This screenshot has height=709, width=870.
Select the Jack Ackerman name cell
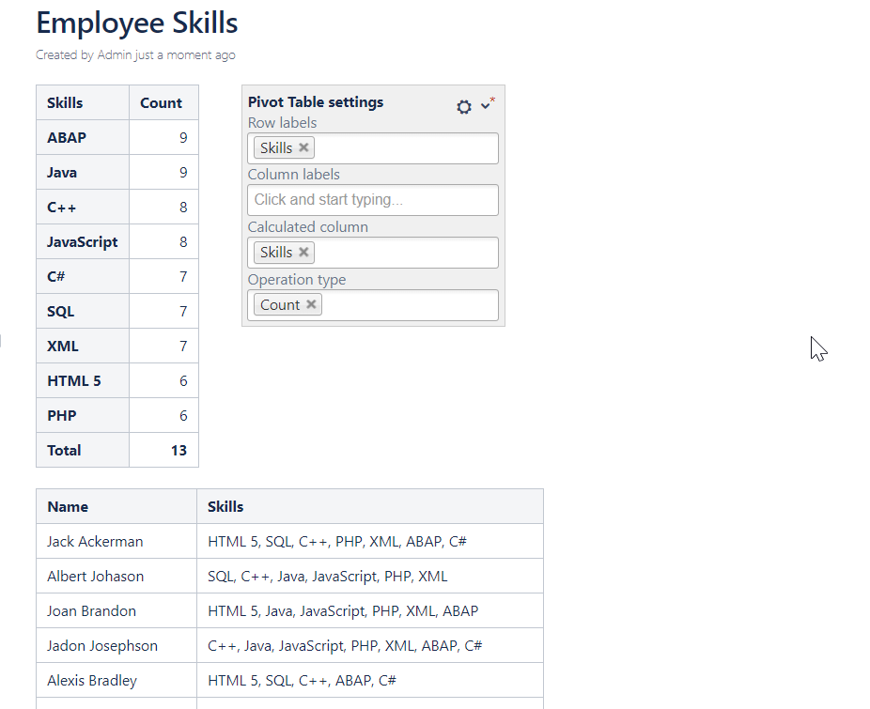click(x=95, y=542)
